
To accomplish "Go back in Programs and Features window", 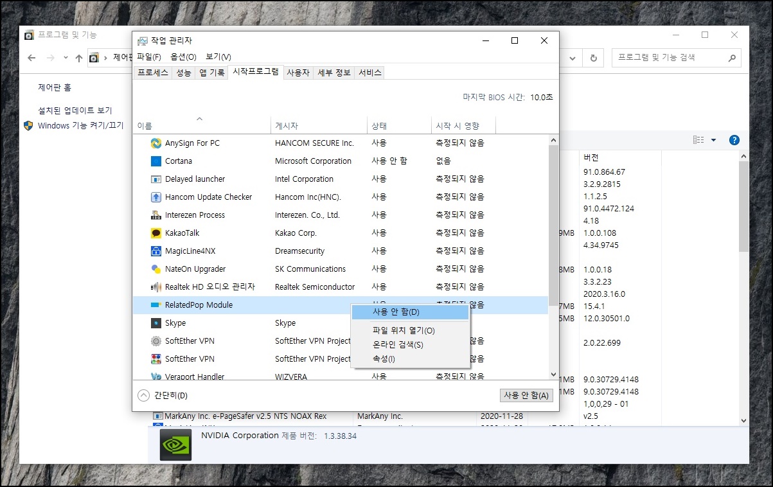I will click(x=31, y=58).
